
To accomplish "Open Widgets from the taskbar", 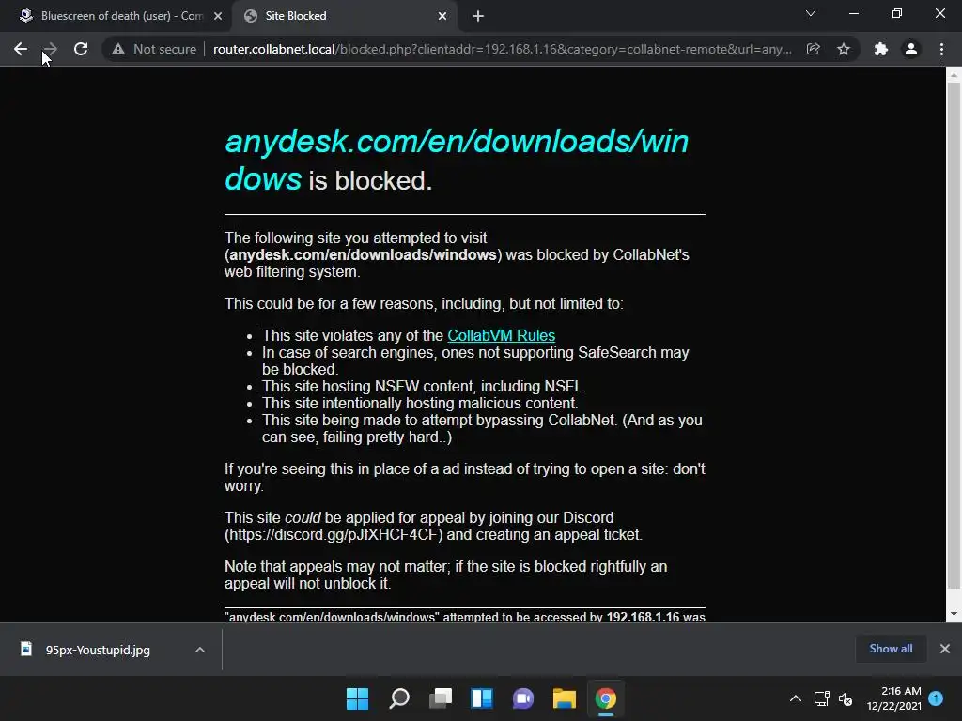I will [482, 698].
